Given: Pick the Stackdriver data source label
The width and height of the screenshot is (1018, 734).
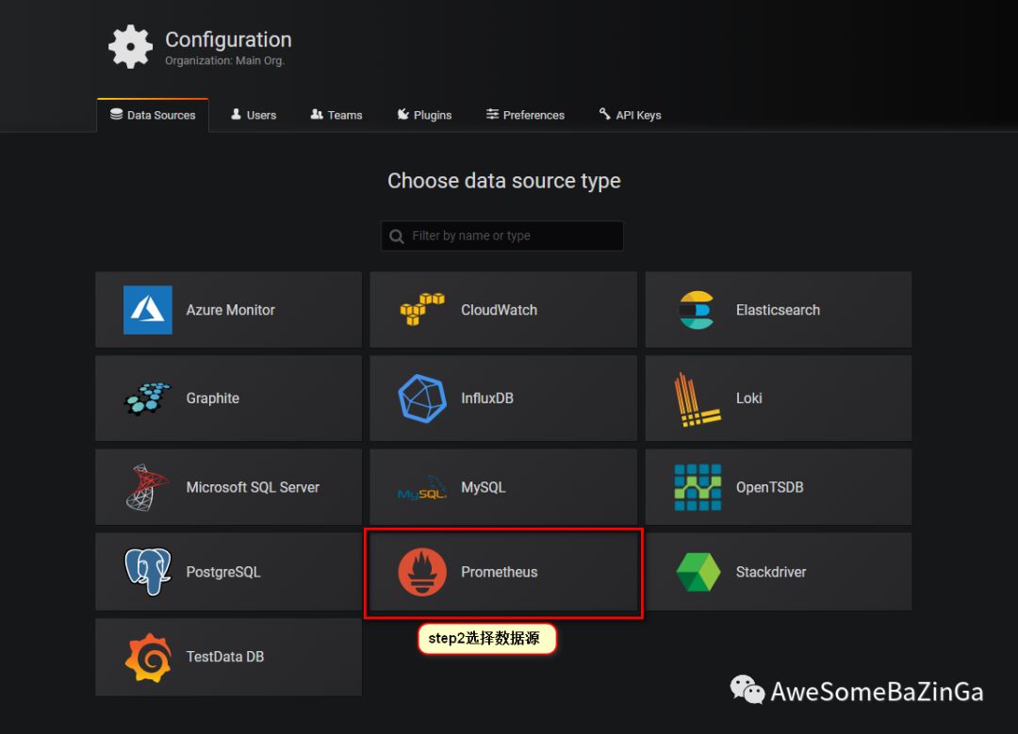Looking at the screenshot, I should pyautogui.click(x=771, y=572).
